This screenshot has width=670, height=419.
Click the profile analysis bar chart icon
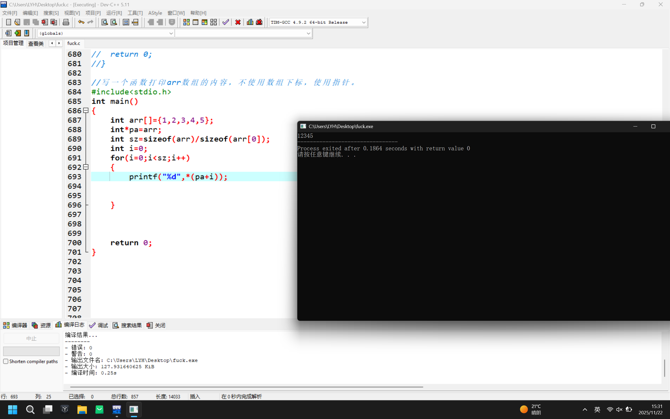[x=250, y=22]
